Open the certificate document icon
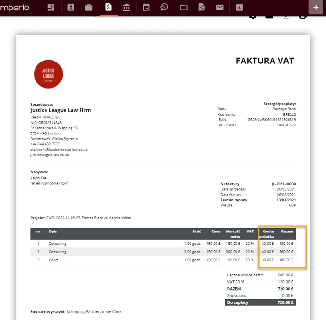This screenshot has width=326, height=320. click(201, 8)
